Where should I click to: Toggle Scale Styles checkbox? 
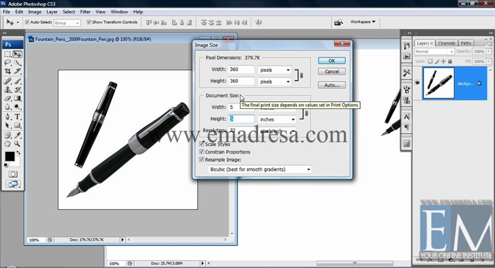(x=202, y=144)
